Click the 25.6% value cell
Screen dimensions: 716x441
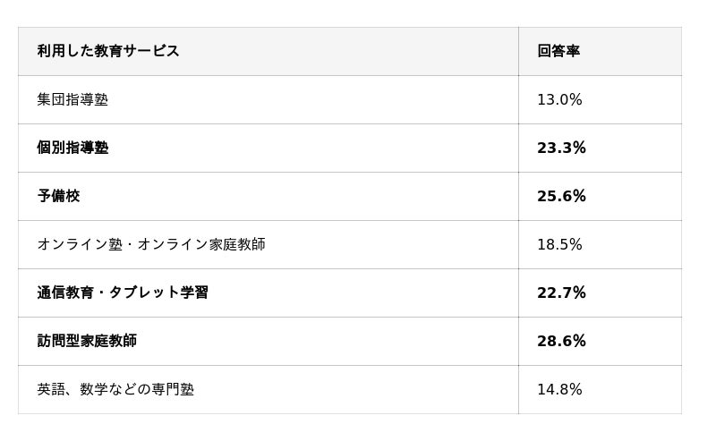point(561,196)
